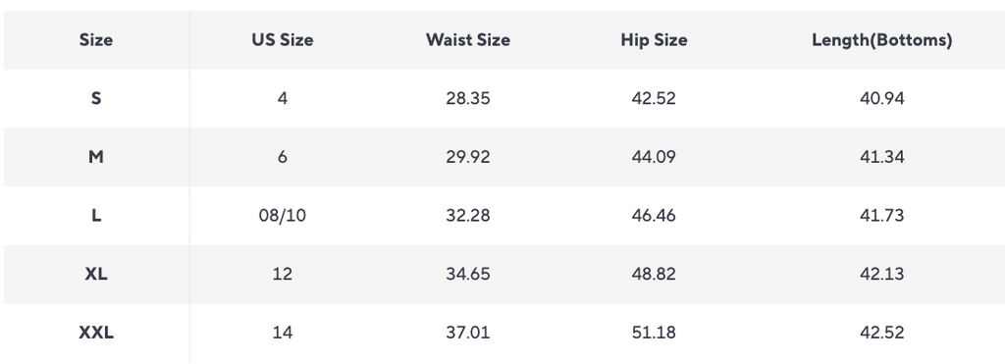Click the Length(Bottoms) column header
The width and height of the screenshot is (1005, 364).
(882, 39)
